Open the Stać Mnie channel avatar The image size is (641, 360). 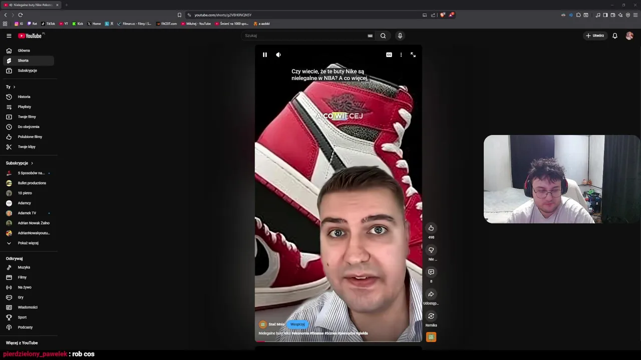(x=263, y=324)
